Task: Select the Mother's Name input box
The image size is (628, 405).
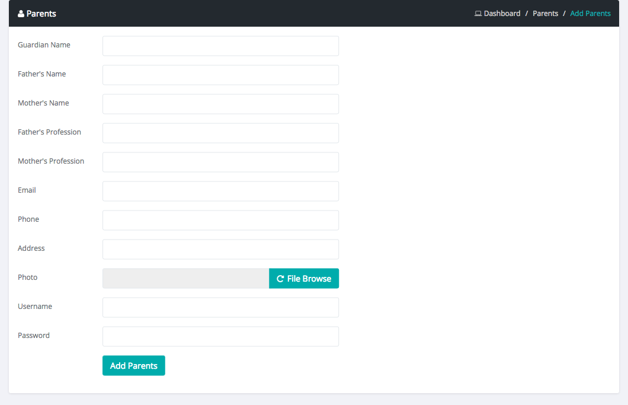Action: click(x=220, y=104)
